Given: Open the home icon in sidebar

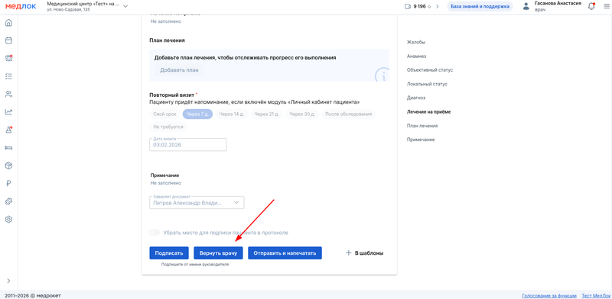Looking at the screenshot, I should click(x=8, y=23).
